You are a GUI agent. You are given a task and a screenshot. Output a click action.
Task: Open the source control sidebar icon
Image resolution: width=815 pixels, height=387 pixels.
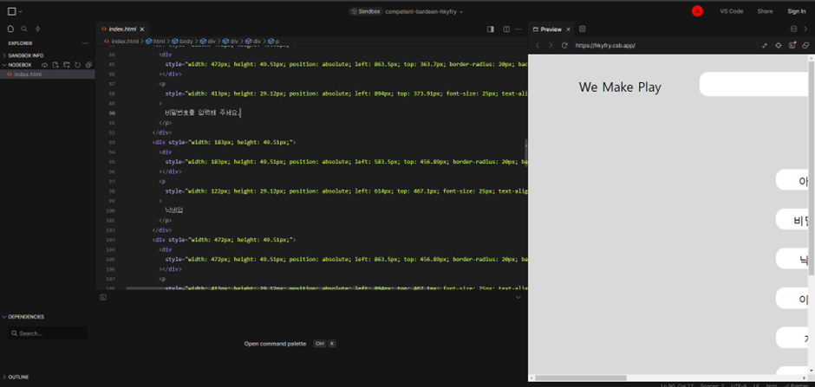[x=37, y=29]
